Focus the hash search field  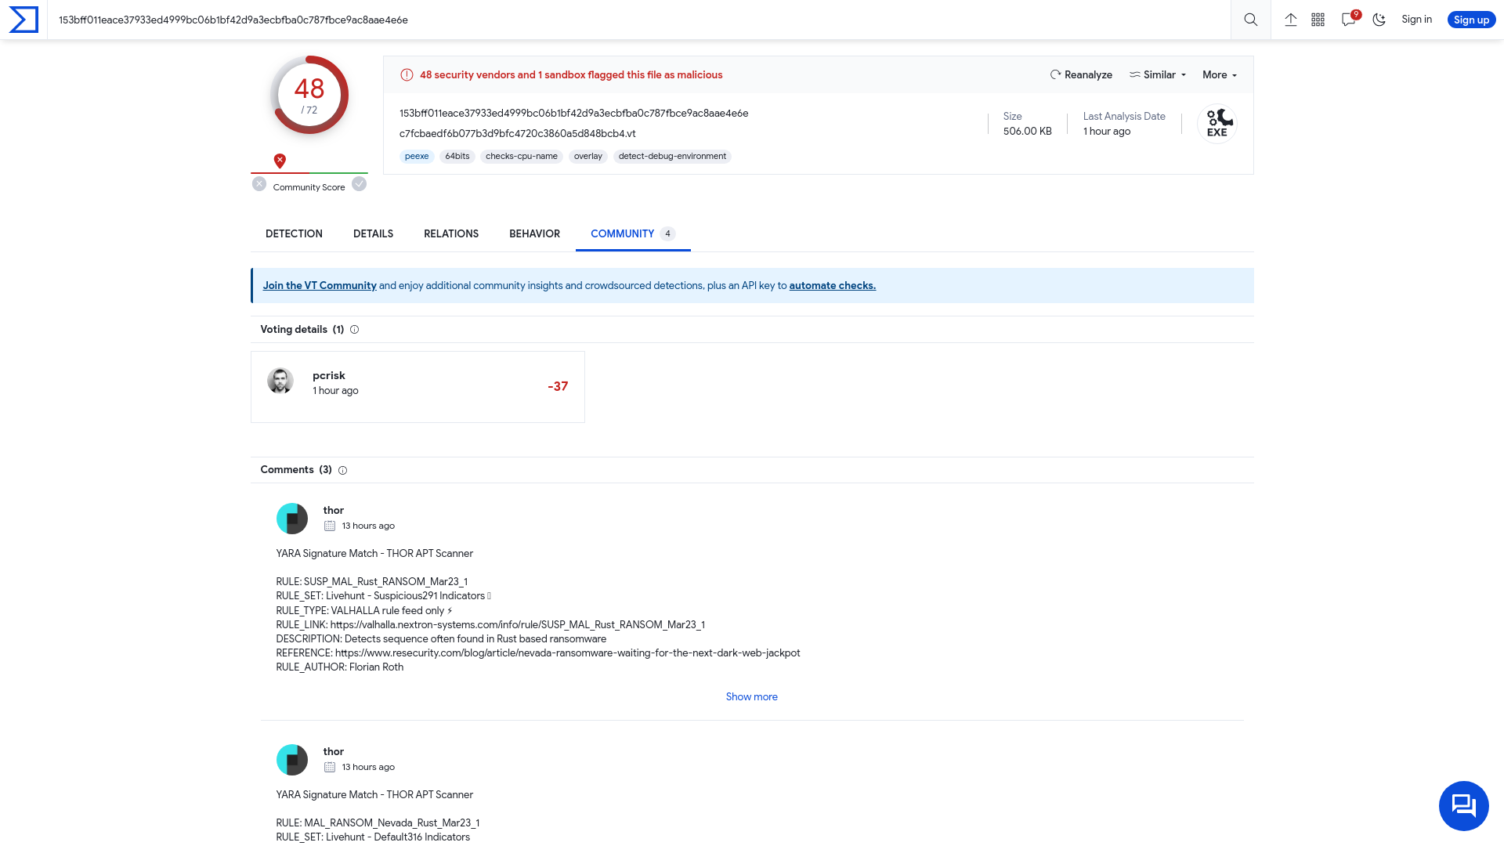(x=638, y=20)
